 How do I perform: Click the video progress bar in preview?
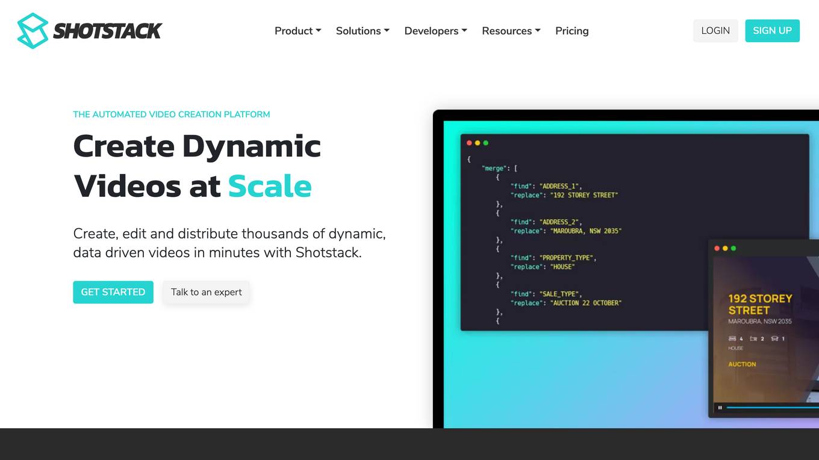pyautogui.click(x=773, y=408)
